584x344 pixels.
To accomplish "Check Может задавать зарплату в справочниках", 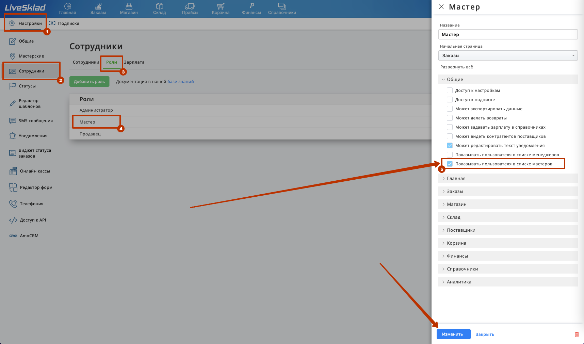I will tap(450, 127).
